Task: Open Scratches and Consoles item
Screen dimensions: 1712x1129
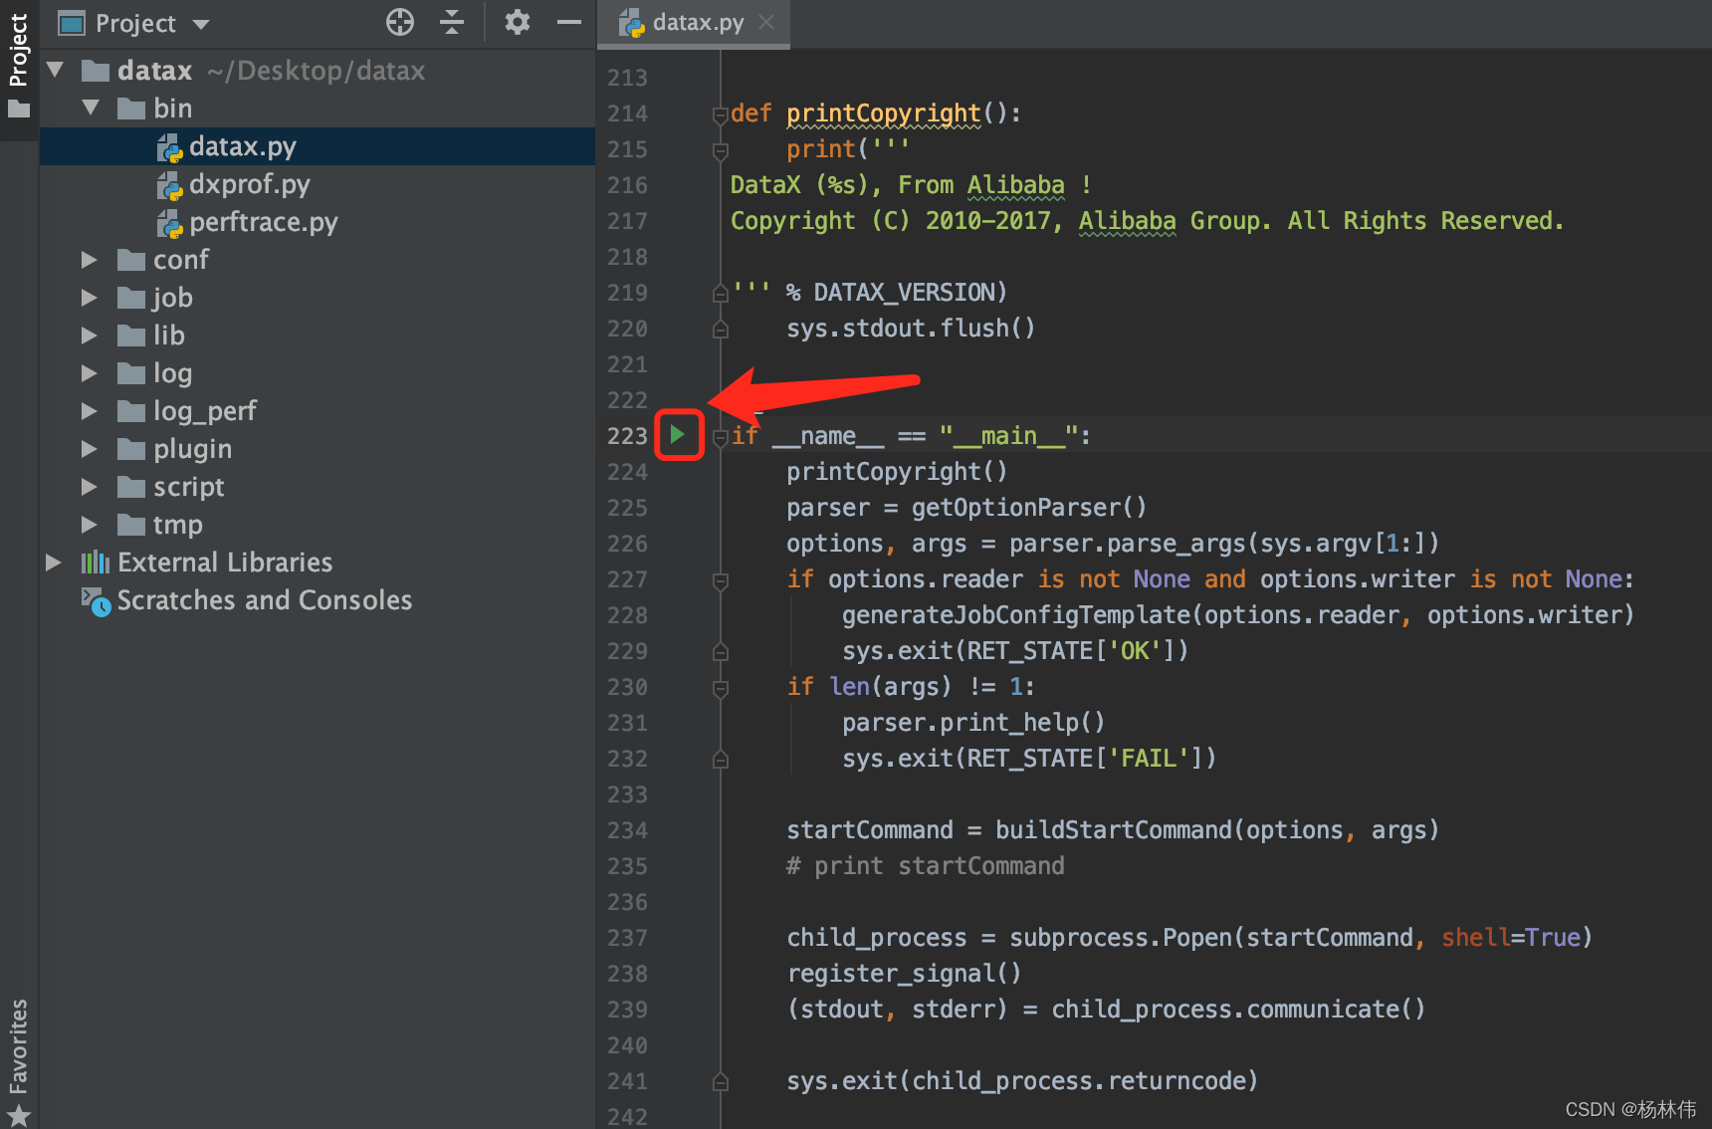Action: click(265, 600)
